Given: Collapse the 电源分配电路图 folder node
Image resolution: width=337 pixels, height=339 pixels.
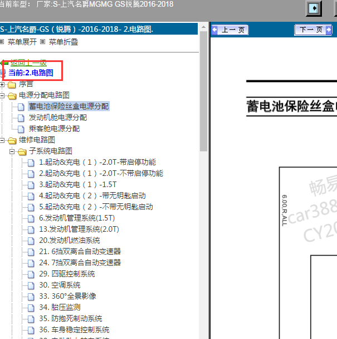Looking at the screenshot, I should tap(2, 96).
